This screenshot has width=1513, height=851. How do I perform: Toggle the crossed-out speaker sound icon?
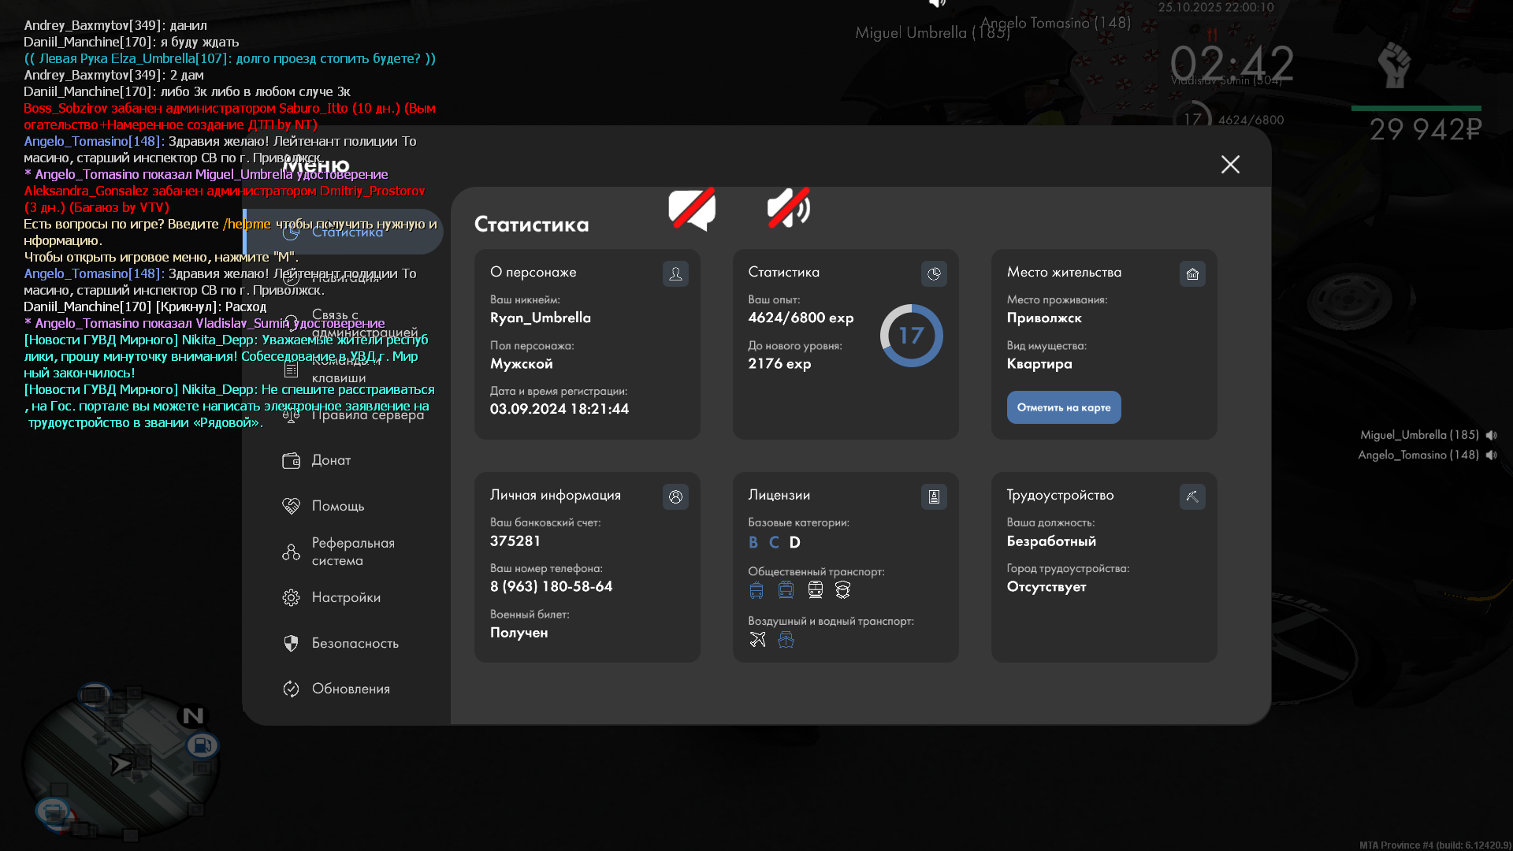788,208
